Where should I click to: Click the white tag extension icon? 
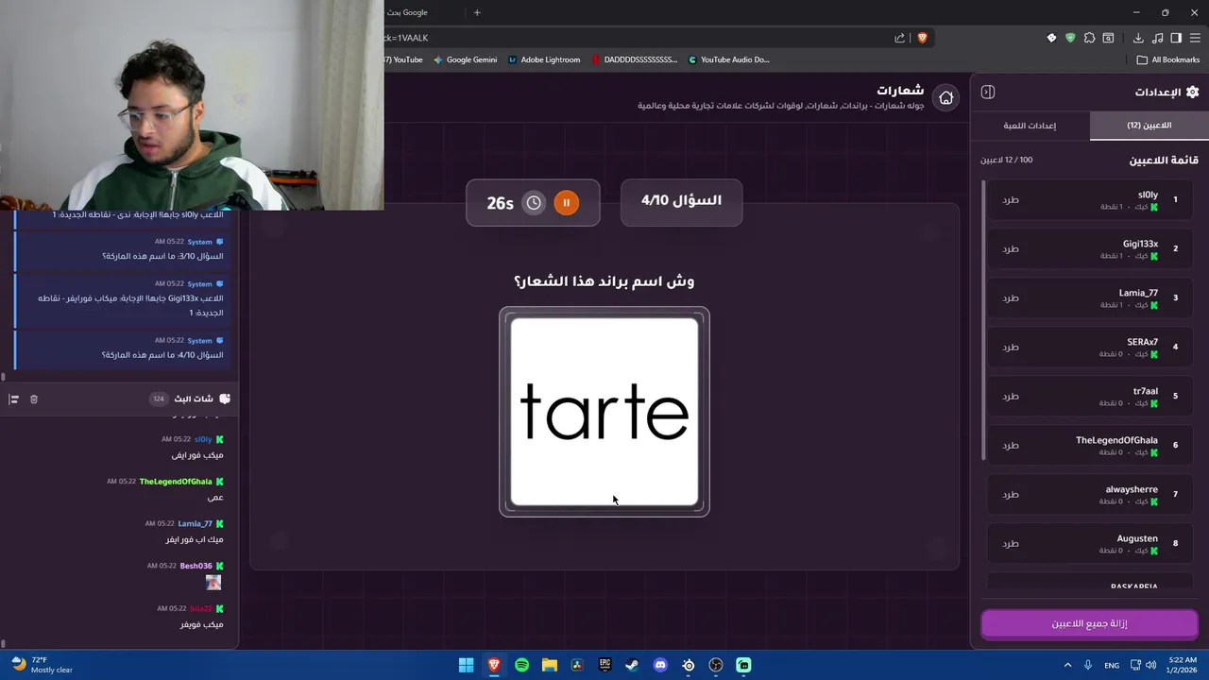click(1051, 38)
